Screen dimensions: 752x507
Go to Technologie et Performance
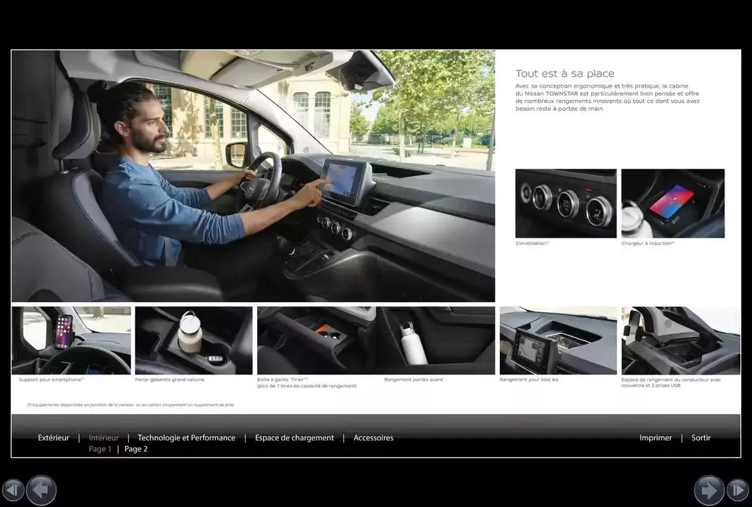coord(186,437)
